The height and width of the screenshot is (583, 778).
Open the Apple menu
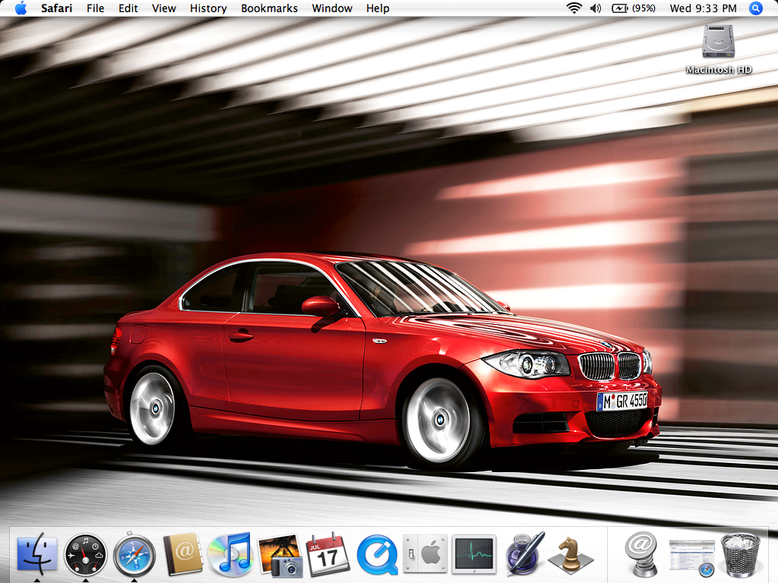pos(21,8)
